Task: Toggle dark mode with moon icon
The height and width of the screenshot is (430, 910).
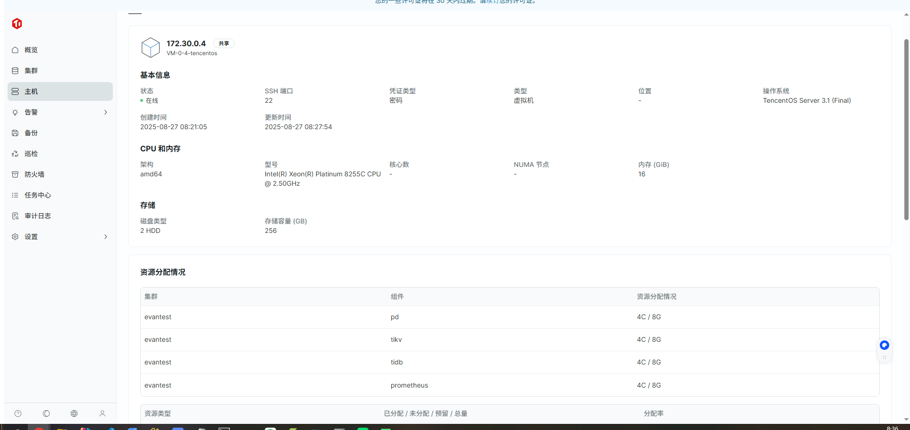Action: [x=46, y=413]
